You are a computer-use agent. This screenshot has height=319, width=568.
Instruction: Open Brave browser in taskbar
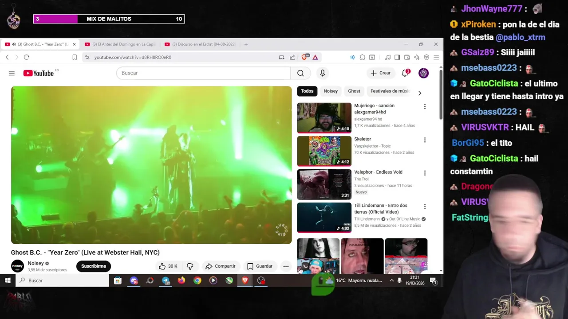245,280
